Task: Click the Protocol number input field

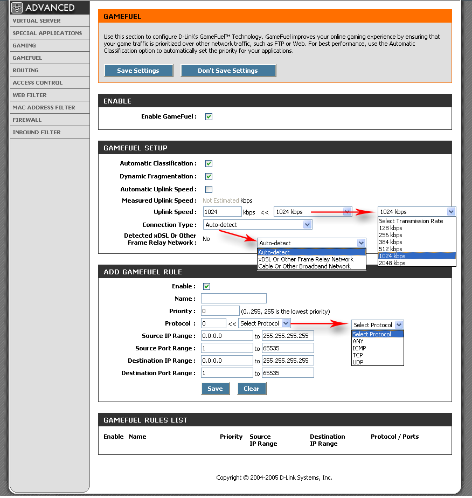Action: [213, 323]
